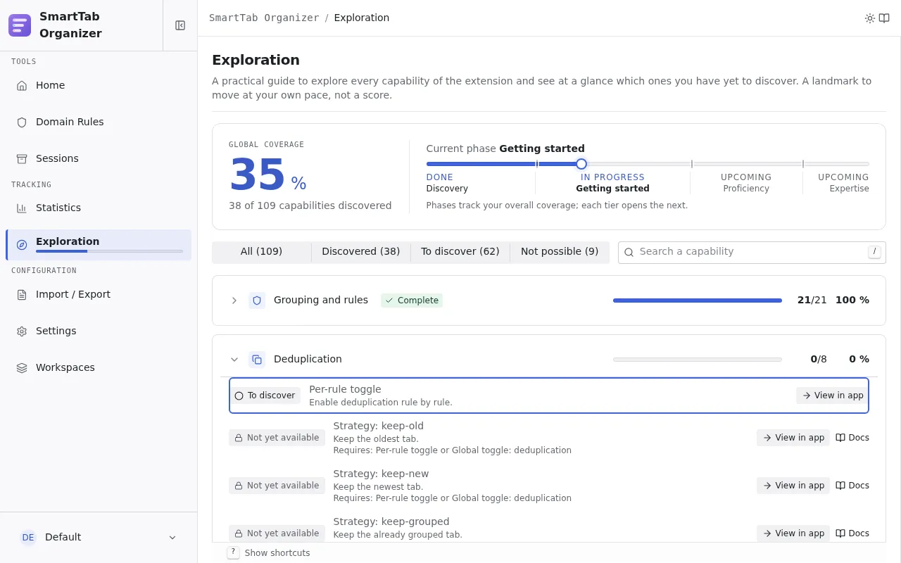
Task: Click Show shortcuts button
Action: pos(269,553)
